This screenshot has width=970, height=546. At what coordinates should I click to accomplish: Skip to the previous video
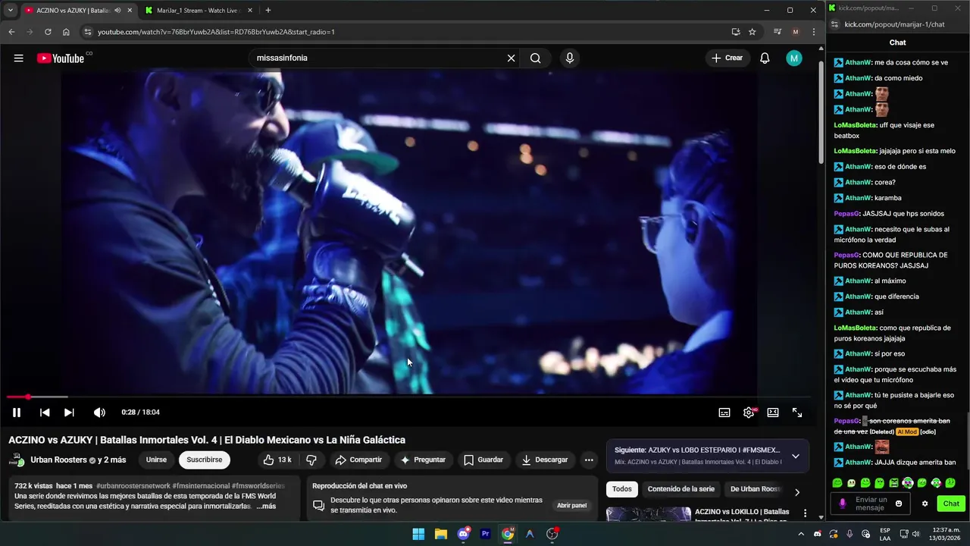[x=45, y=413]
